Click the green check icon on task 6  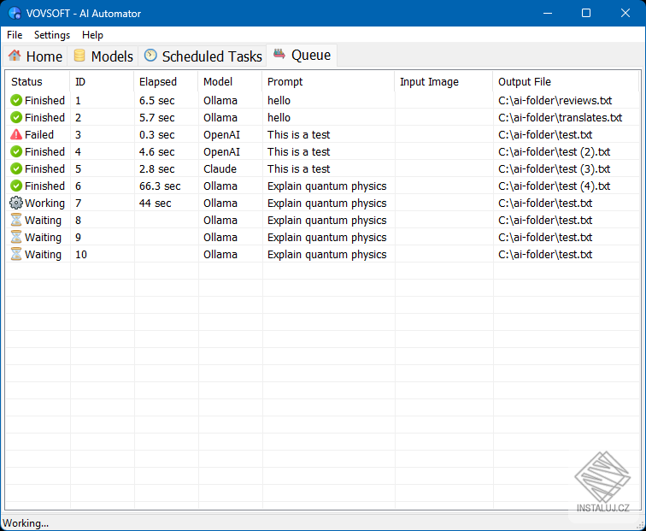tap(16, 186)
